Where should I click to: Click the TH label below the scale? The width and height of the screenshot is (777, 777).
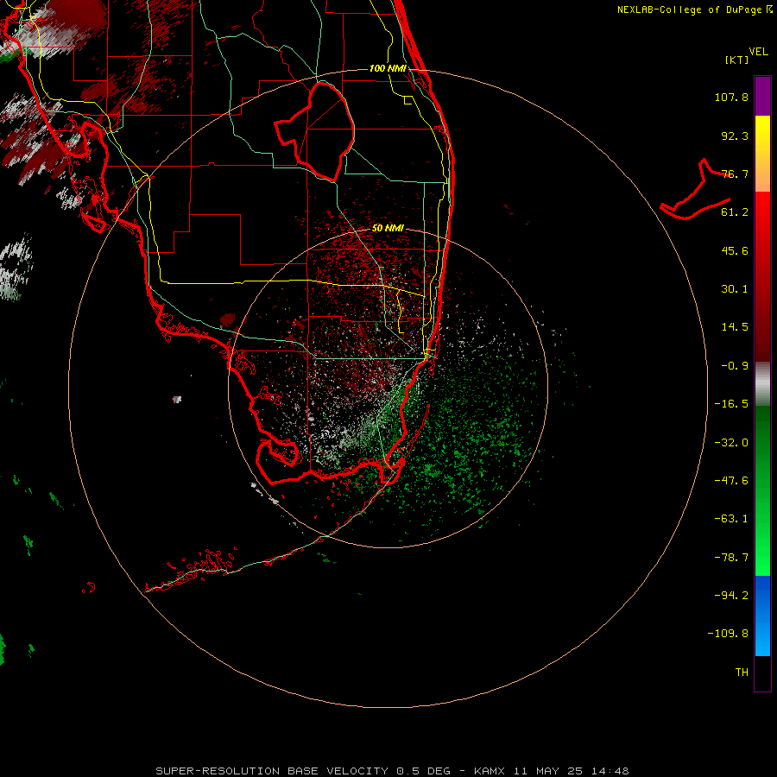(x=742, y=673)
